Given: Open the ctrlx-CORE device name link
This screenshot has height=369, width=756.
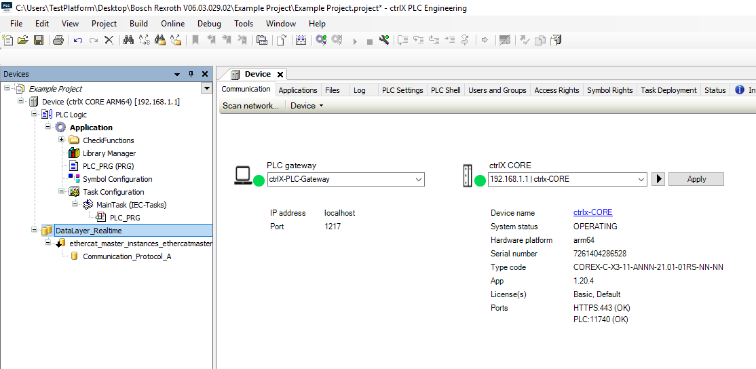Looking at the screenshot, I should click(x=592, y=213).
